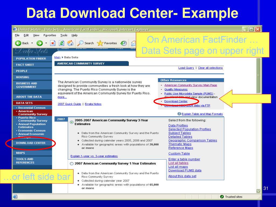Open the File menu
The image size is (276, 207).
click(x=17, y=35)
